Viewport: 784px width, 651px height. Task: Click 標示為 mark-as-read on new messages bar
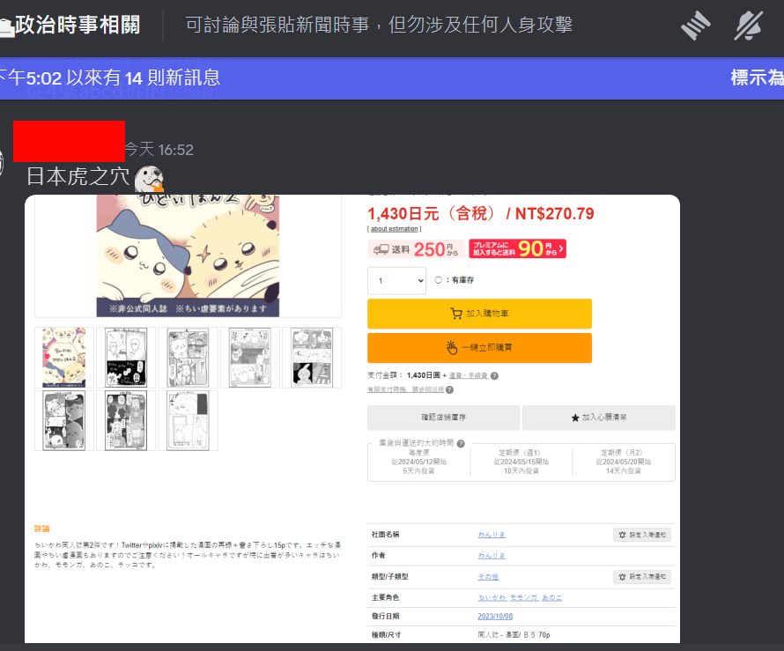point(757,78)
